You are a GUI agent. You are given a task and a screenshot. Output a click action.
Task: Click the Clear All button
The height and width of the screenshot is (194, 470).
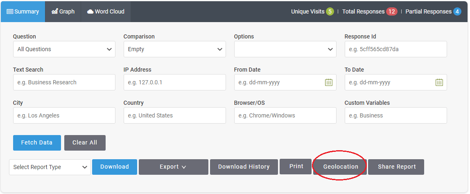pyautogui.click(x=85, y=143)
